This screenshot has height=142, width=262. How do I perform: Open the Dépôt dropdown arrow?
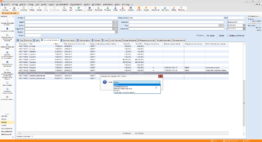(114, 22)
